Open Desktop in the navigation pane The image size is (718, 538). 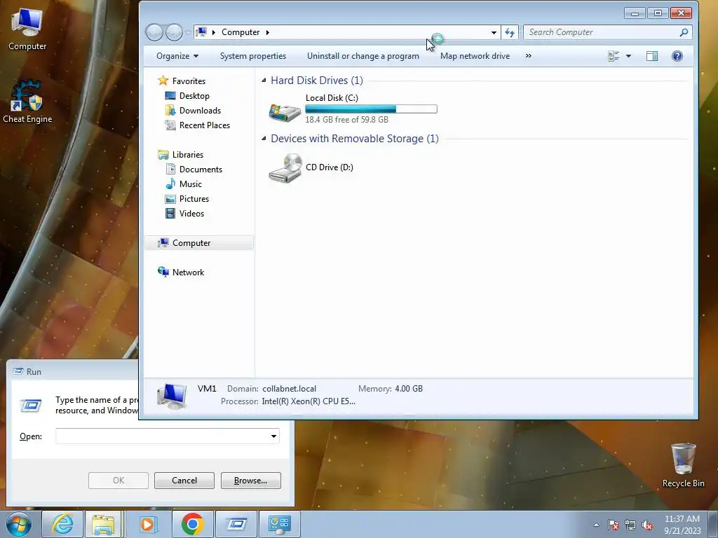(x=194, y=95)
